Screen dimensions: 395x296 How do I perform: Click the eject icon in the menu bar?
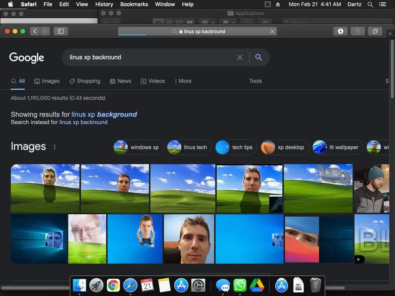click(278, 4)
